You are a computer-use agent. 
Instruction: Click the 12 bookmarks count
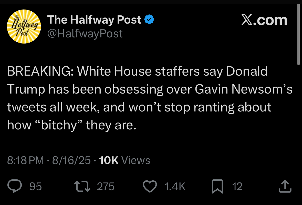click(x=237, y=187)
